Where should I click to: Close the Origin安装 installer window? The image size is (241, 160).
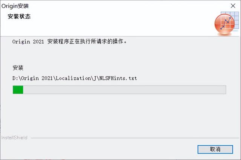pos(233,6)
